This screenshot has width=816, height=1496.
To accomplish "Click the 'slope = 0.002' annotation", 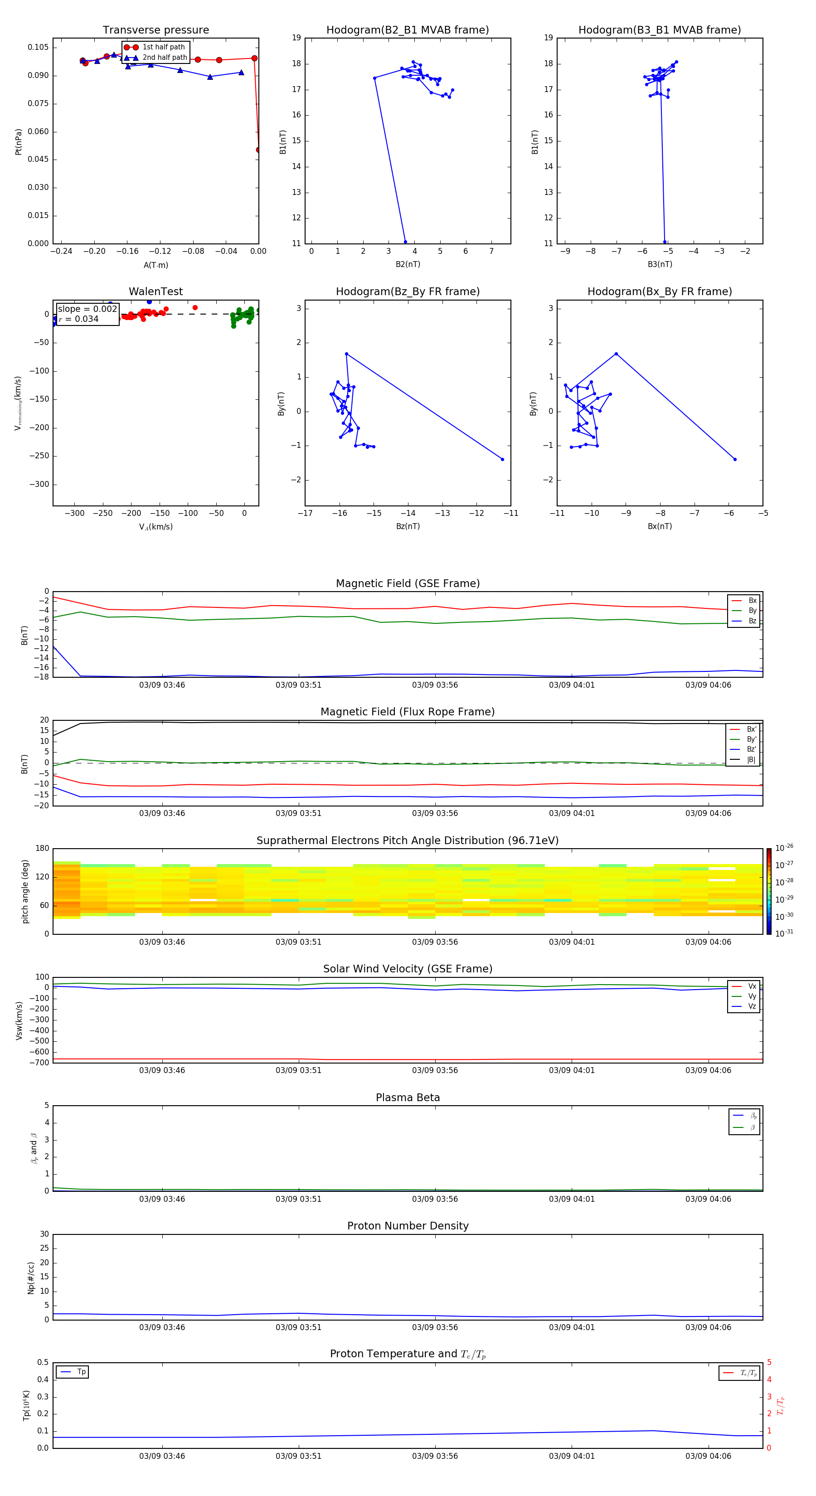I will (87, 309).
